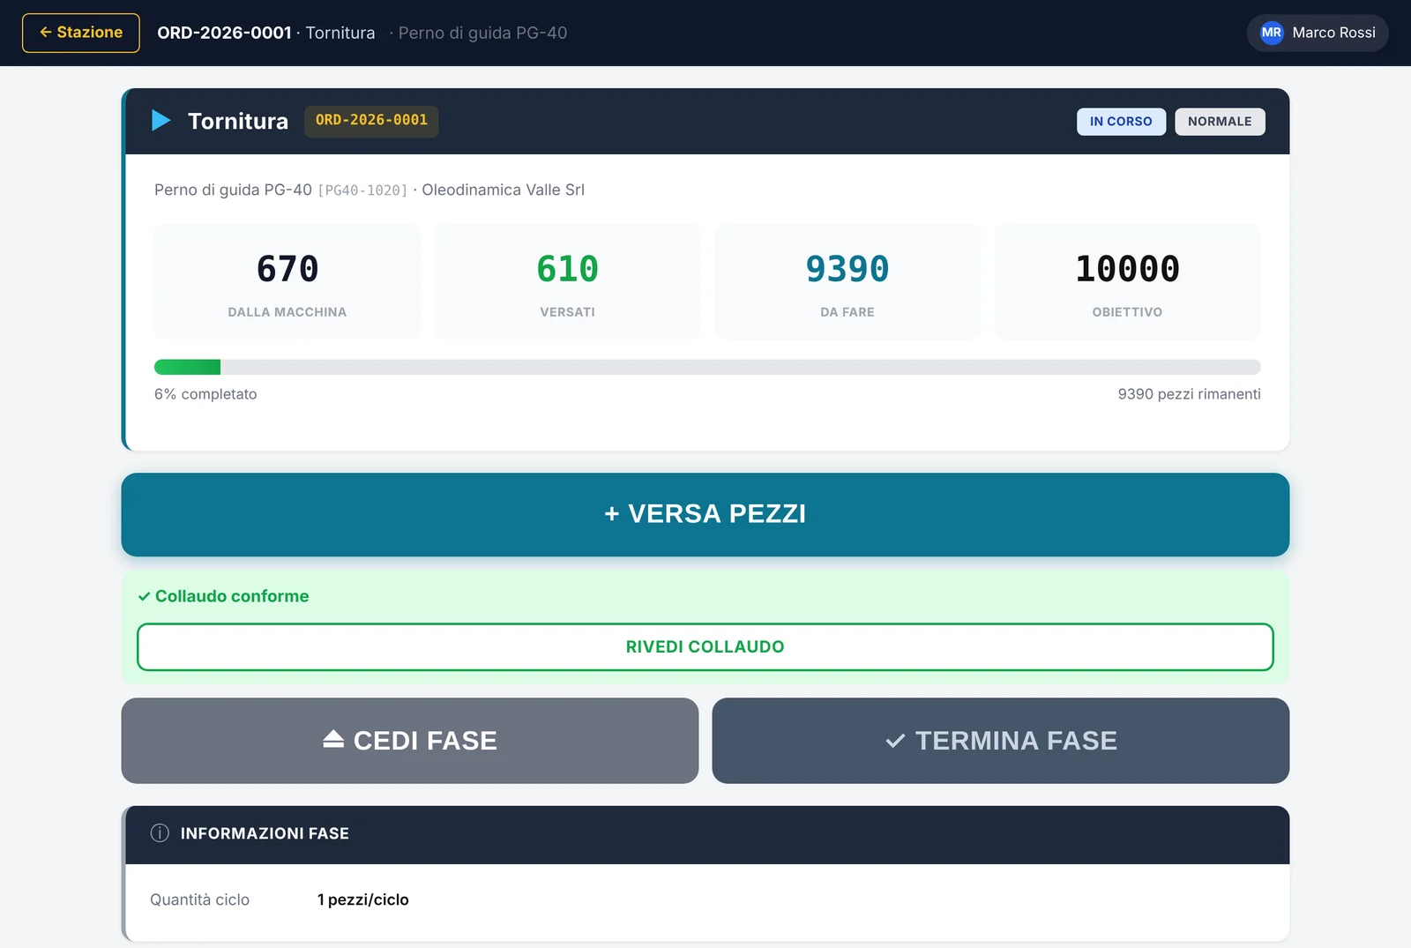
Task: Click the 'Quantità ciclo' label
Action: point(200,899)
